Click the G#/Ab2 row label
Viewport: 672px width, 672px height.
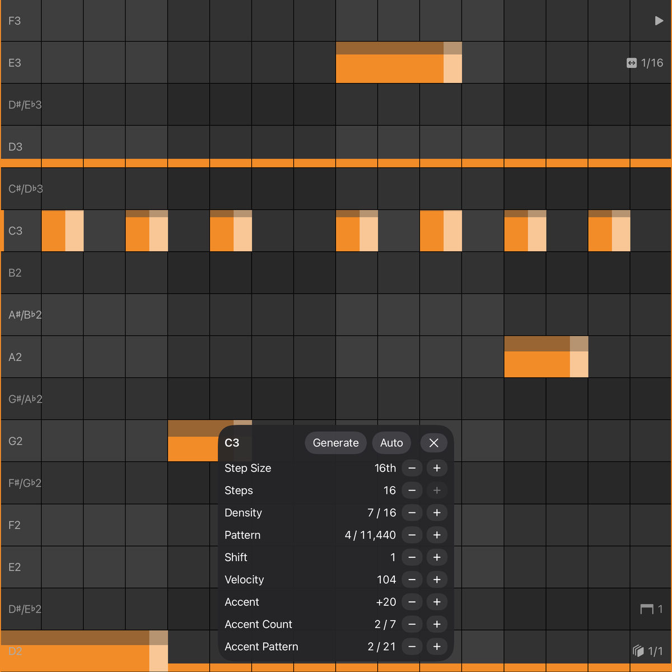point(25,399)
